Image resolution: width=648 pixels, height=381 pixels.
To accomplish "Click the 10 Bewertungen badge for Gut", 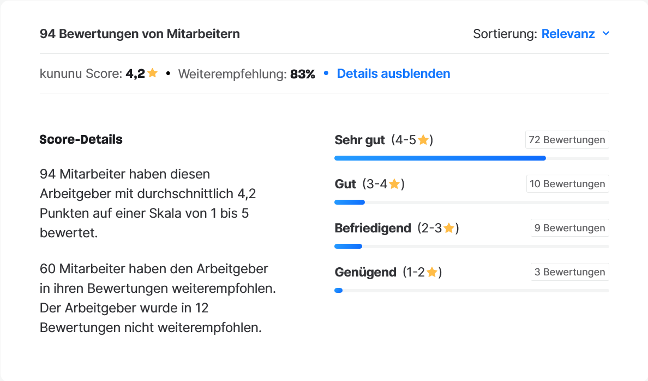I will (567, 183).
